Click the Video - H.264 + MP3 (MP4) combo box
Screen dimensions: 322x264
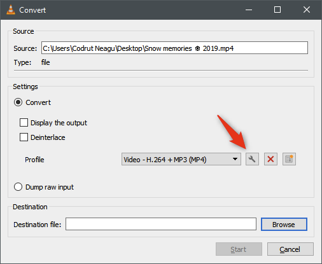point(181,159)
